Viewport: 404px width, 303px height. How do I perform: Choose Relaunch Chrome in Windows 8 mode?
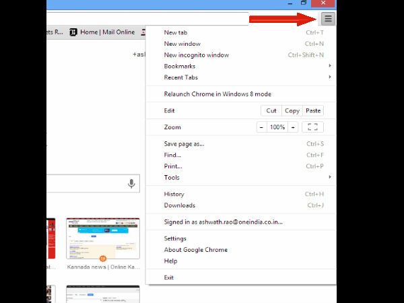217,94
